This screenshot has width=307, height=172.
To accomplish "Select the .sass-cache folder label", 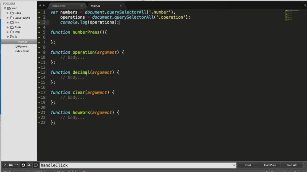I will (x=22, y=18).
